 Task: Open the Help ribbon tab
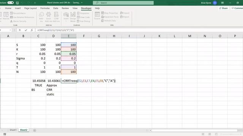(x=97, y=8)
